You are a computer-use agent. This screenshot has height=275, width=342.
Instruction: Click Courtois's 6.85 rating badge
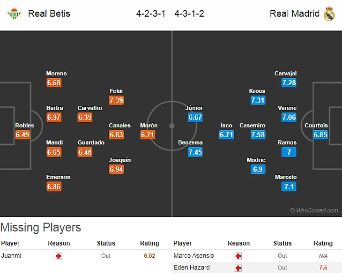coord(320,135)
